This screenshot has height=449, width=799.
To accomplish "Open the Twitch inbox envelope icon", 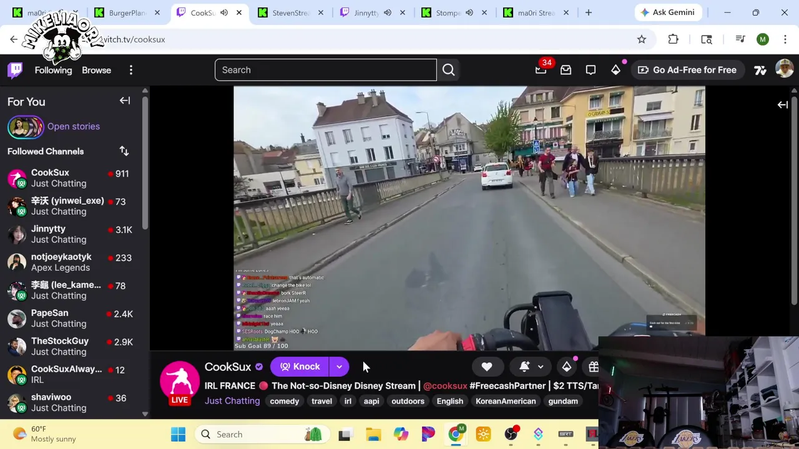I will pyautogui.click(x=566, y=70).
